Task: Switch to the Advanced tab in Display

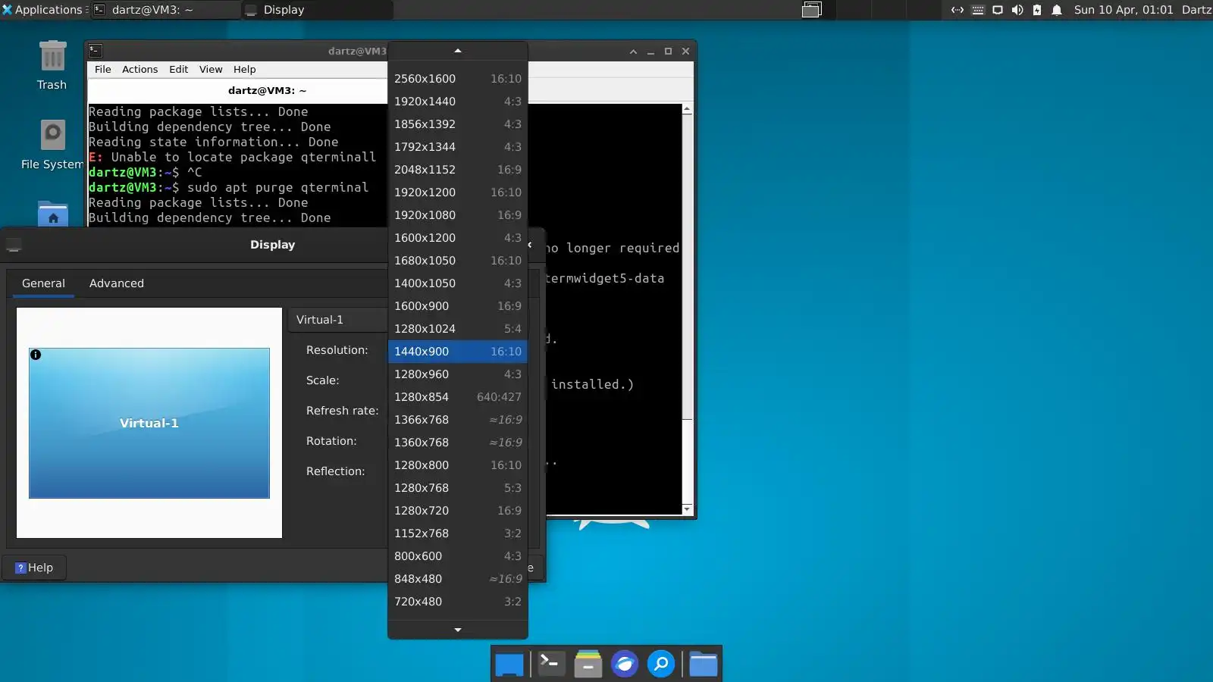Action: tap(117, 283)
